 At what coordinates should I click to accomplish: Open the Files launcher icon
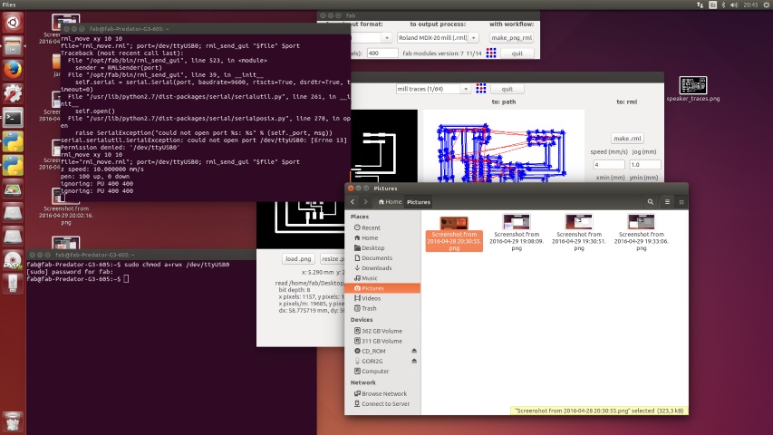(x=13, y=46)
